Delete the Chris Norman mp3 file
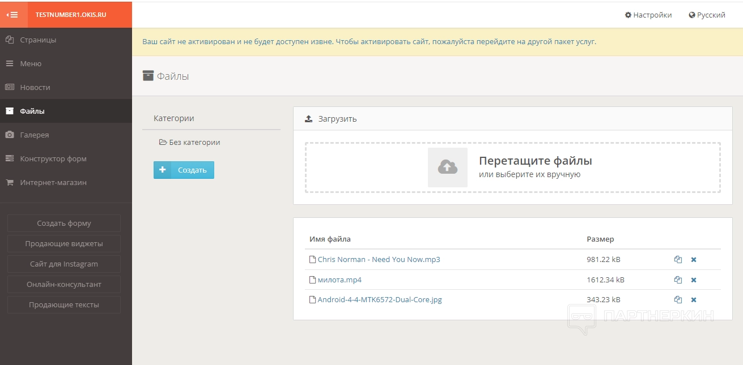 [694, 260]
